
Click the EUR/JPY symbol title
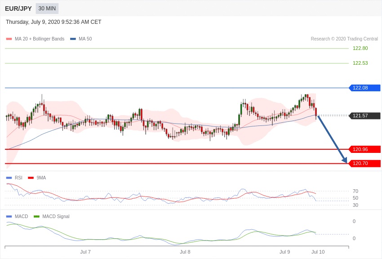coord(18,9)
